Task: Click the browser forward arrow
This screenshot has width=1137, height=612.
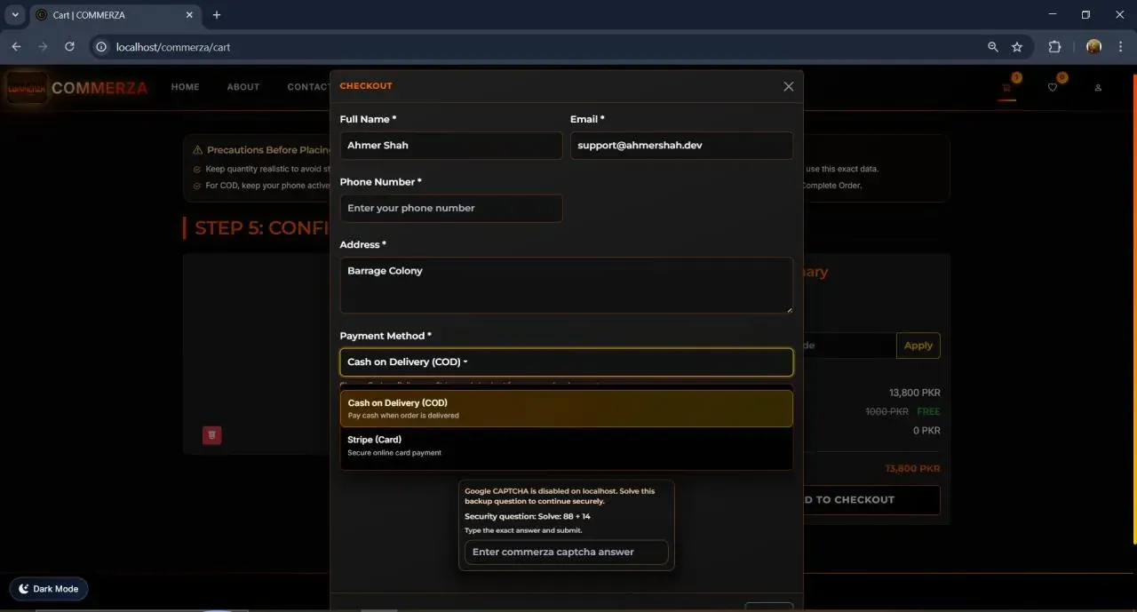Action: [43, 46]
